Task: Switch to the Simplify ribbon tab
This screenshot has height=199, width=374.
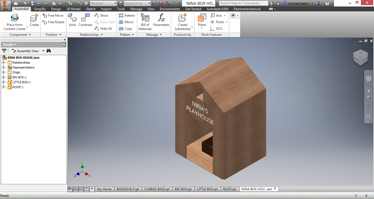Action: tap(40, 9)
